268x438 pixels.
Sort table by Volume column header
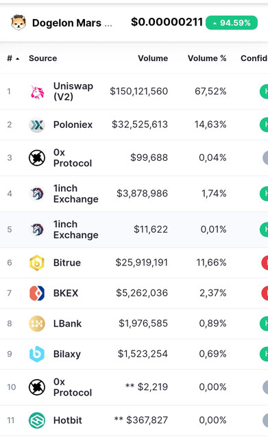[x=153, y=58]
